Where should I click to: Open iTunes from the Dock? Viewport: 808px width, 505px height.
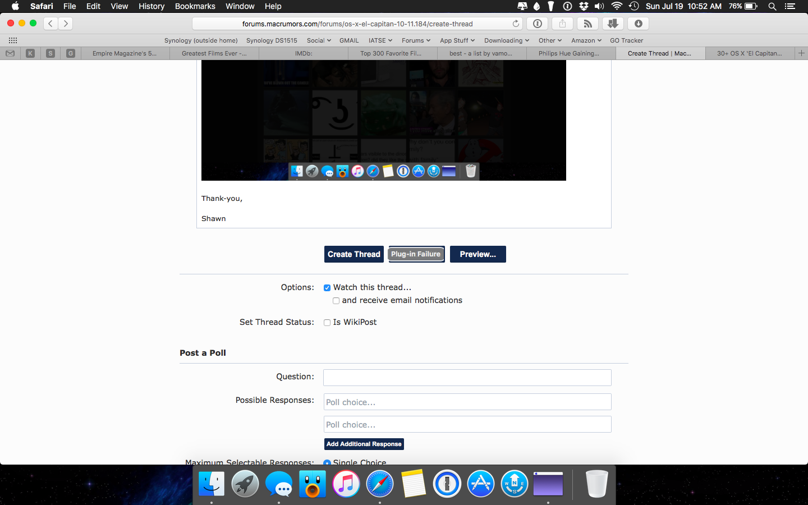click(x=346, y=484)
